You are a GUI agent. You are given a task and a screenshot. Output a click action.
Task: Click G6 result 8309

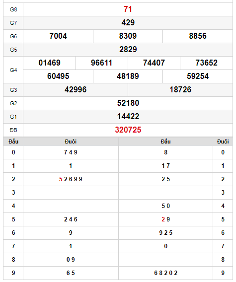(128, 36)
